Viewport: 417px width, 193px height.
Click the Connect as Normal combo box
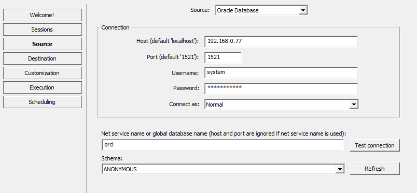pos(281,105)
